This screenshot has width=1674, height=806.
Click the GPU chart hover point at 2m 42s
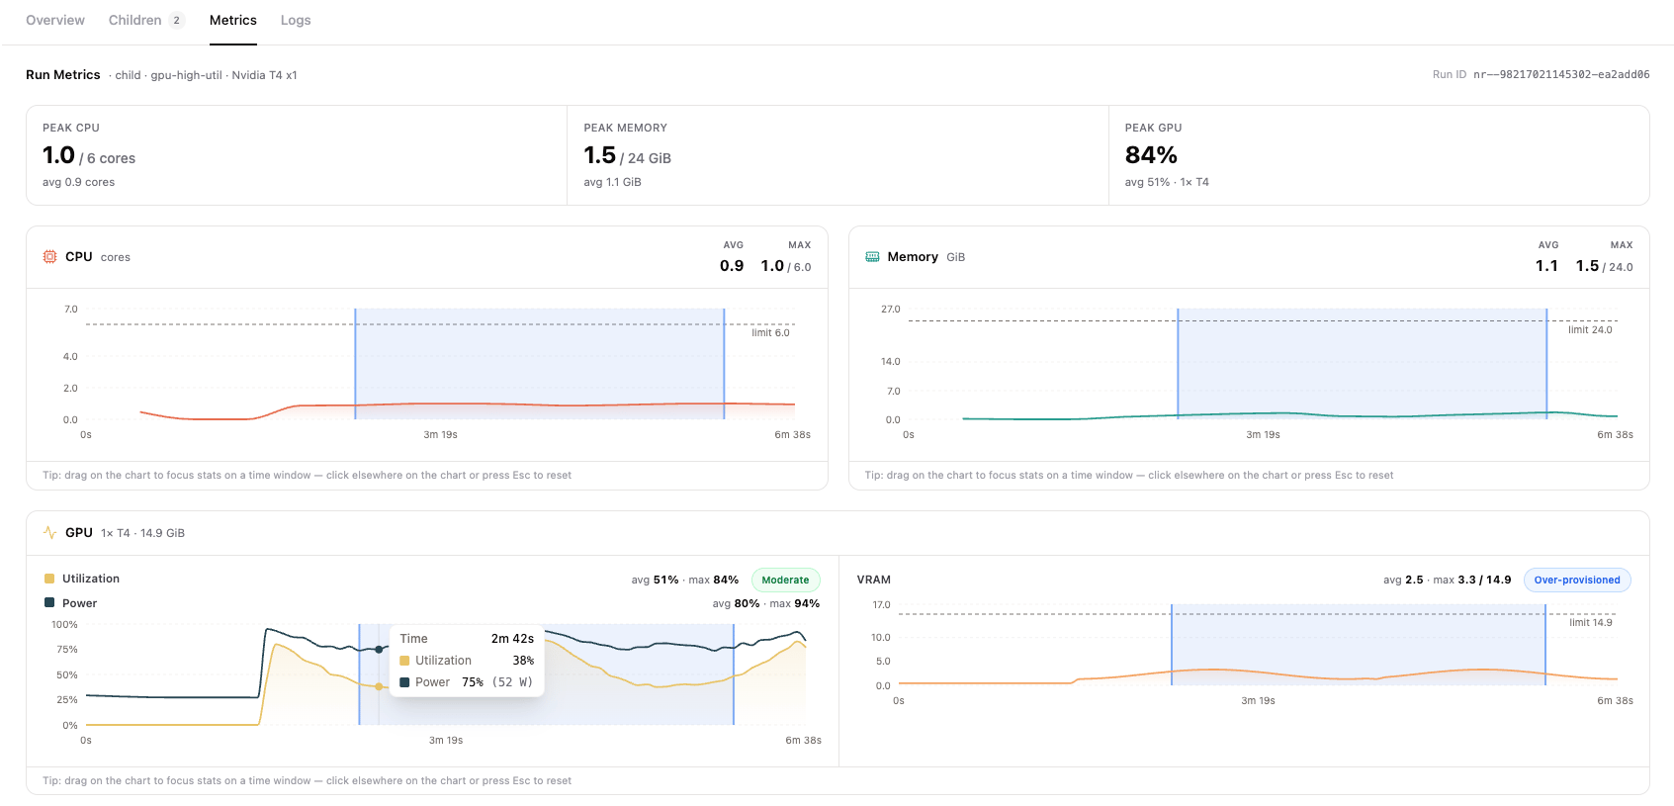coord(379,650)
